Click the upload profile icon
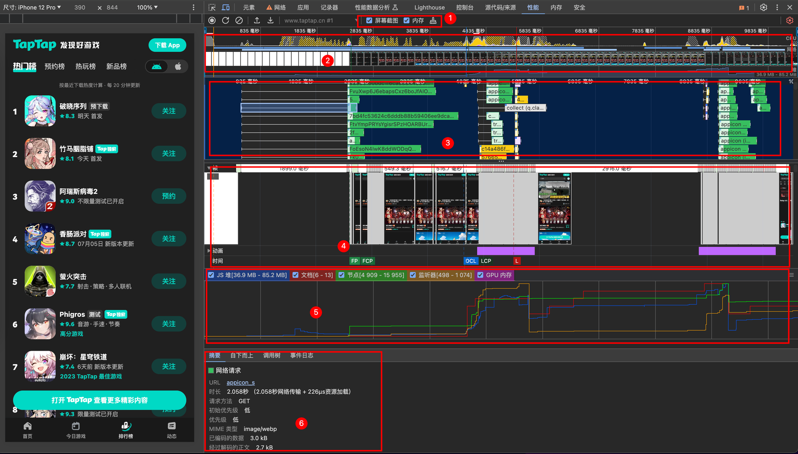 tap(257, 20)
